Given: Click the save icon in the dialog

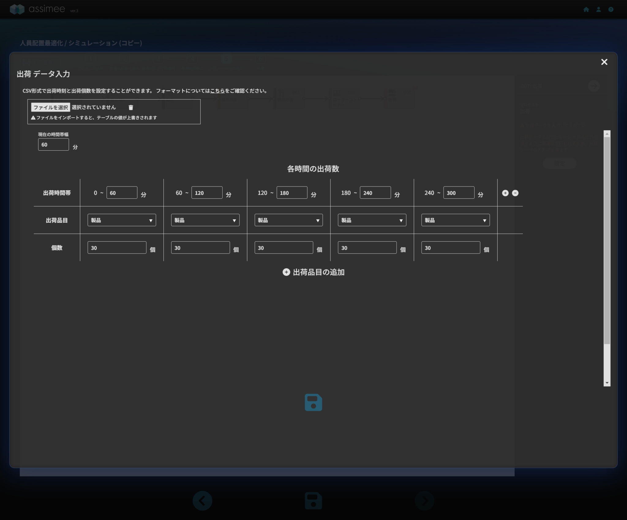Looking at the screenshot, I should [313, 402].
